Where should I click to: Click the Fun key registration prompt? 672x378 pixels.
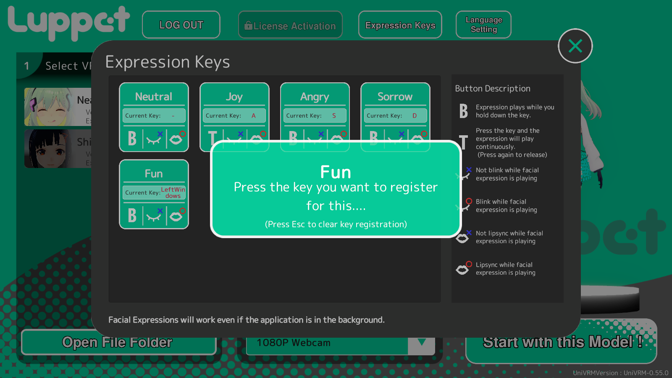(336, 189)
